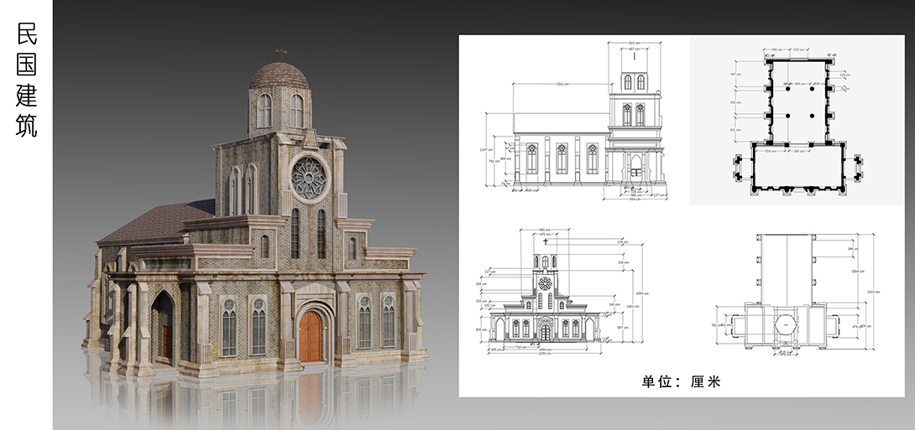This screenshot has width=915, height=430.
Task: Click the orange arched entrance door
Action: point(311,336)
